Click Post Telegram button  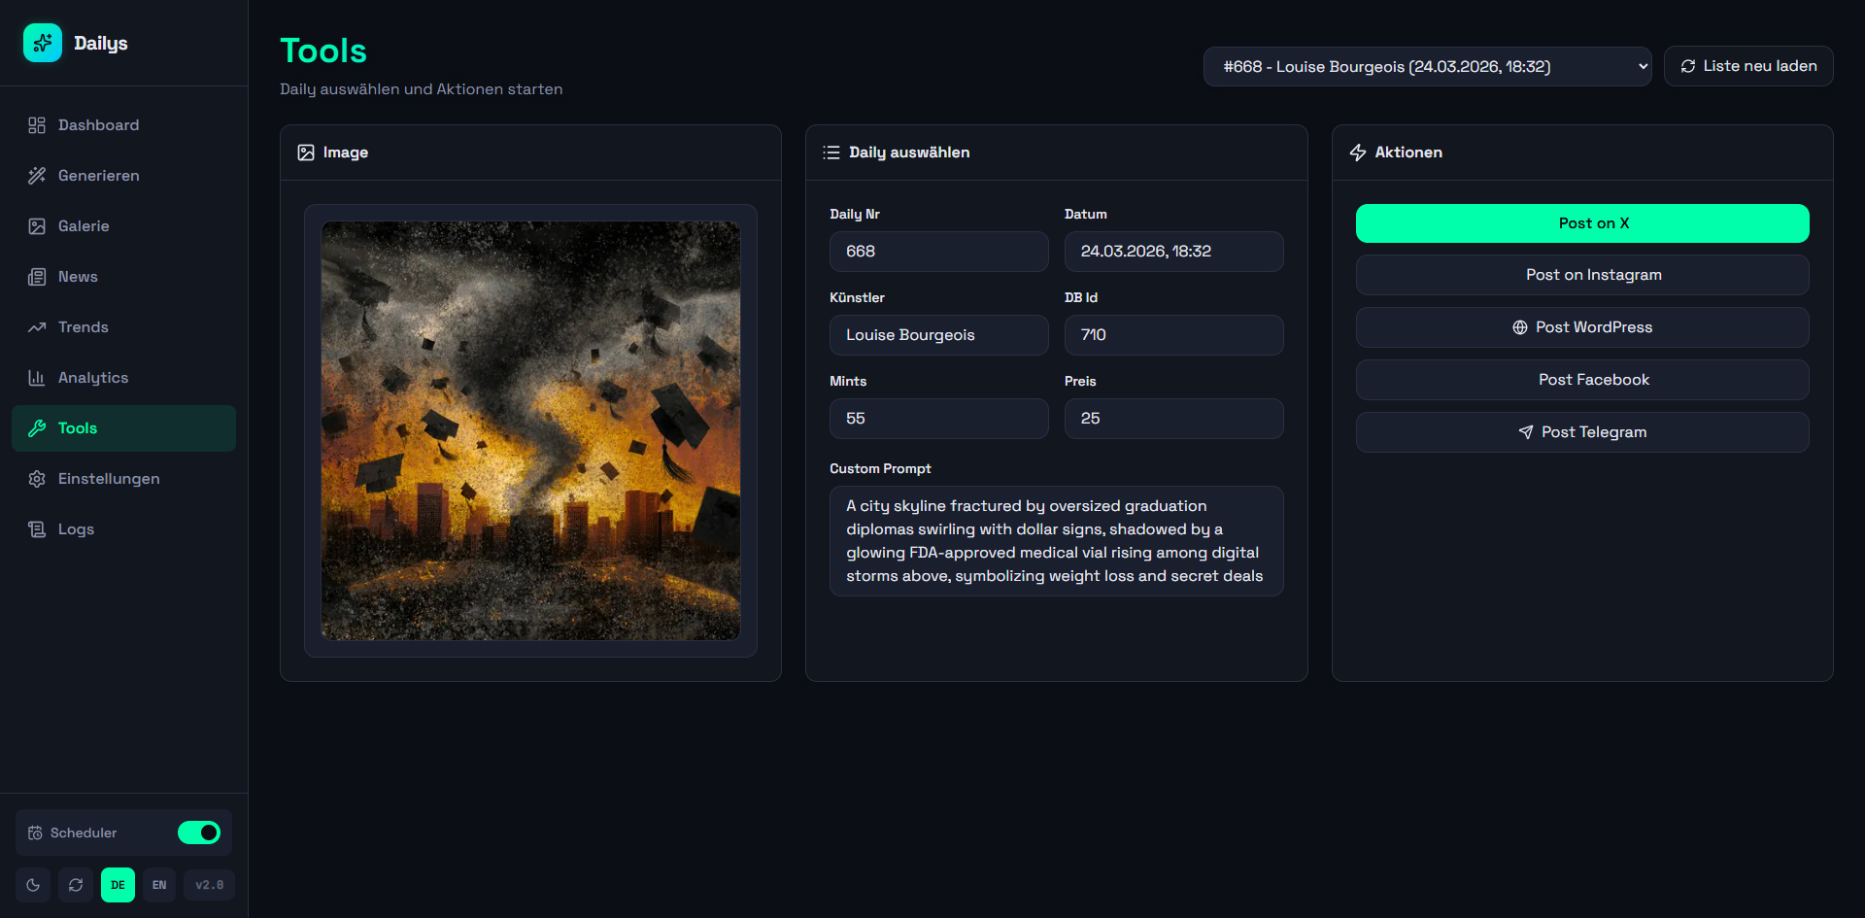pos(1582,432)
